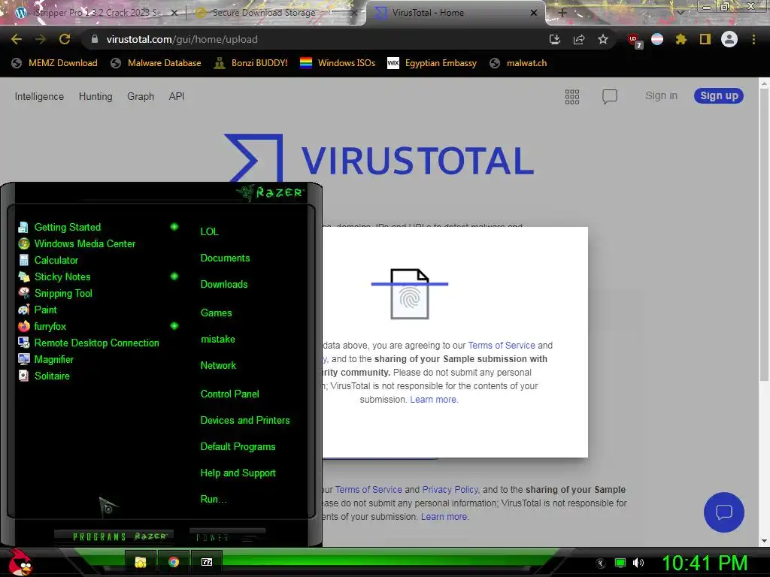Open the Run... dialog entry
Viewport: 770px width, 577px height.
pos(213,500)
